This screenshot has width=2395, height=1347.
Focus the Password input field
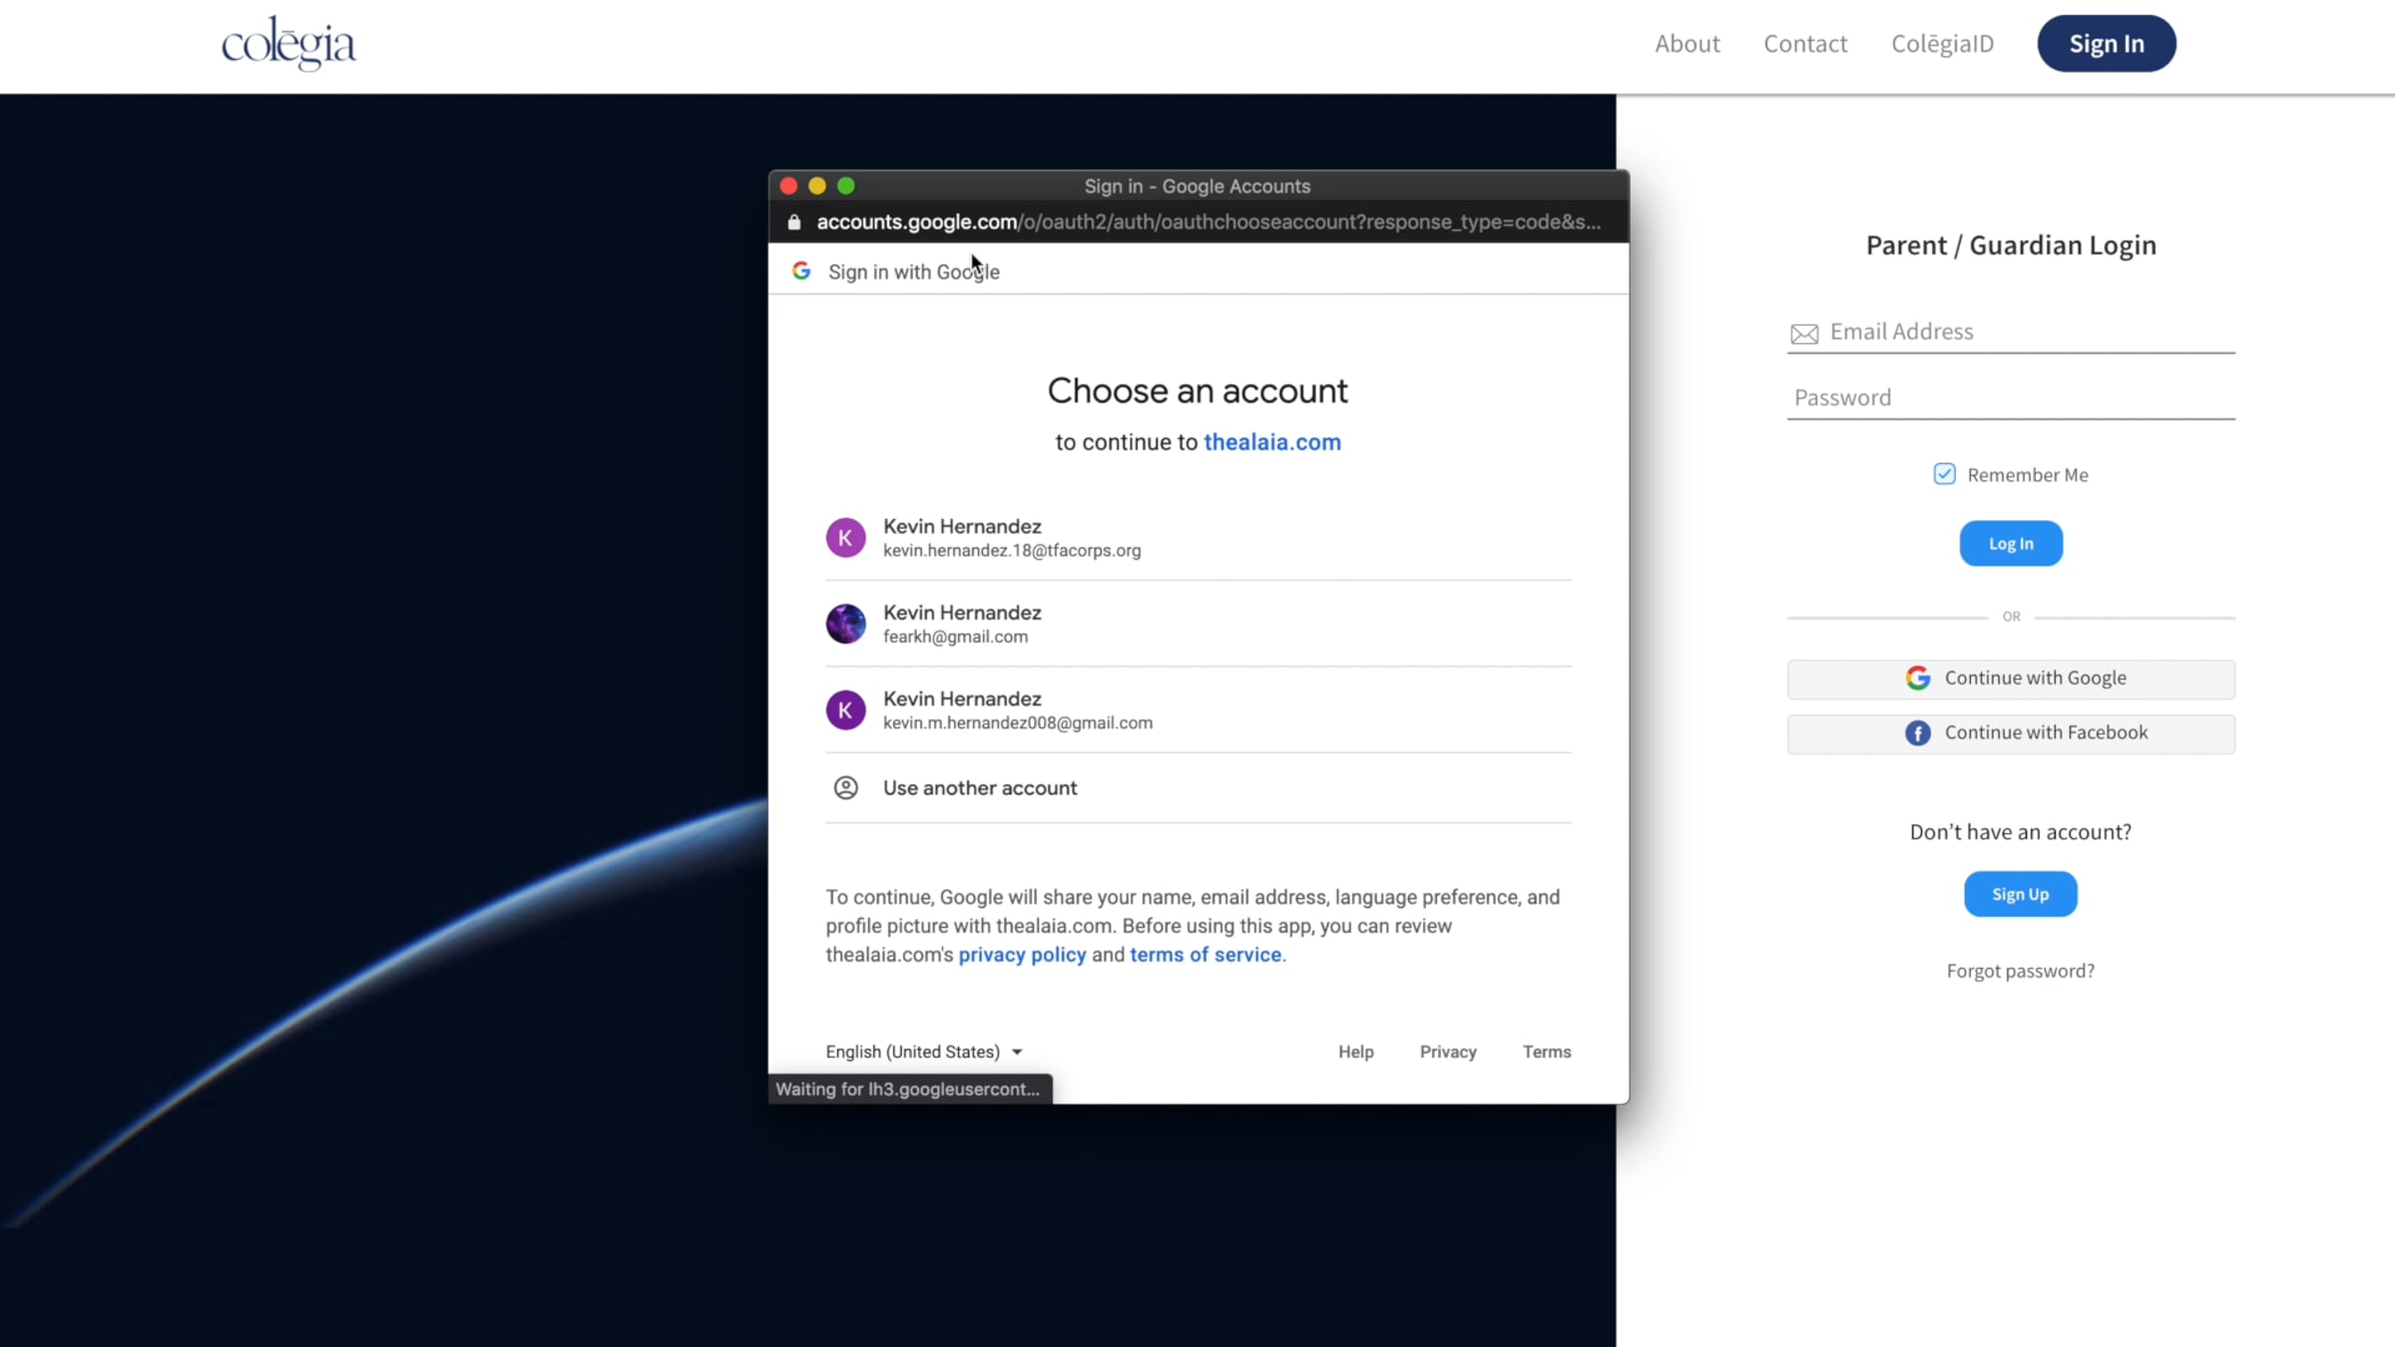pyautogui.click(x=2011, y=398)
